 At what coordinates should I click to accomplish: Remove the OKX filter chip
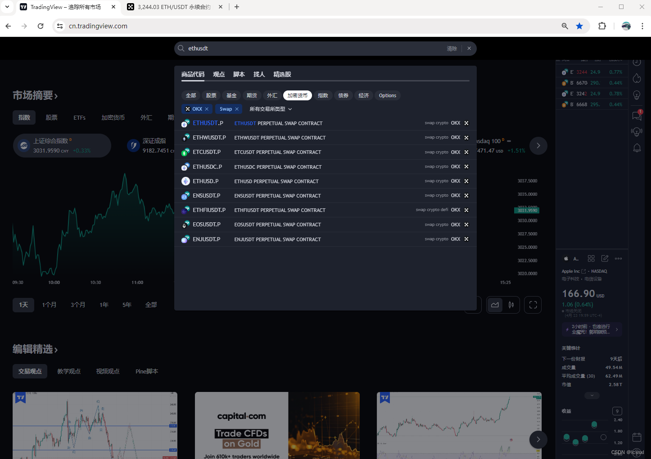click(207, 109)
